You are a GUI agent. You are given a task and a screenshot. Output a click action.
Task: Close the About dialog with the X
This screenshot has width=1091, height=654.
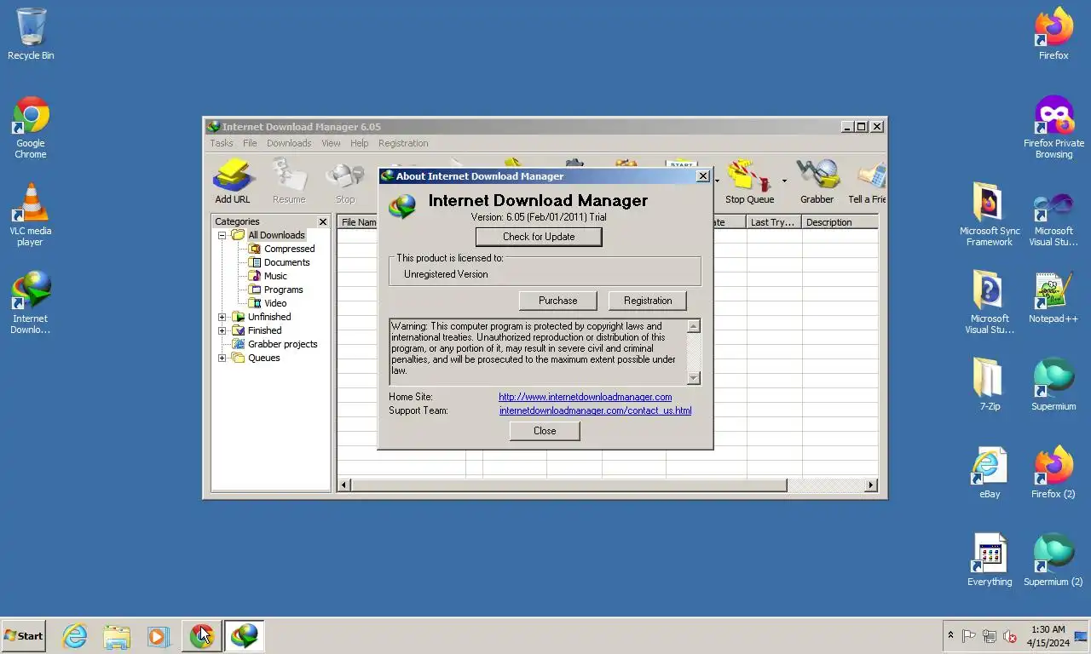click(x=703, y=176)
